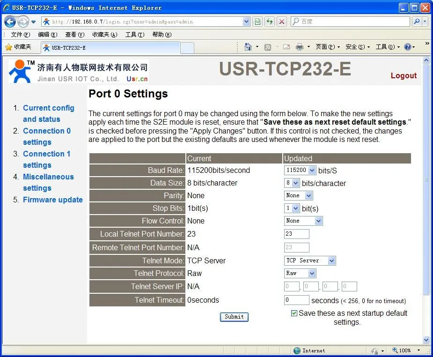This screenshot has width=433, height=357.
Task: Click the Help question mark icon
Action: pyautogui.click(x=407, y=47)
